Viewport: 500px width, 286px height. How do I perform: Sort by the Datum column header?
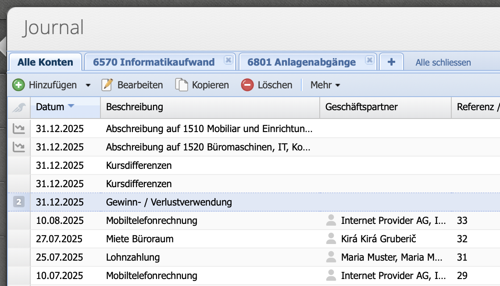pyautogui.click(x=65, y=107)
